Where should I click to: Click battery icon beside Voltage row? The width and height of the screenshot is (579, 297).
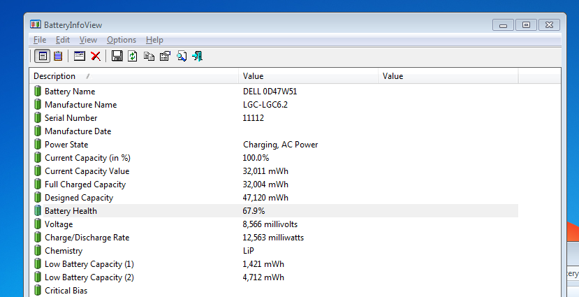(37, 224)
